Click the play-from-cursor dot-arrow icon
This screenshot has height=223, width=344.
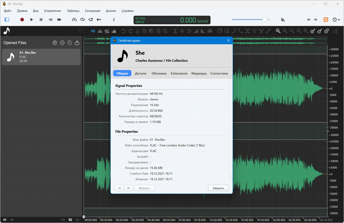tap(99, 20)
